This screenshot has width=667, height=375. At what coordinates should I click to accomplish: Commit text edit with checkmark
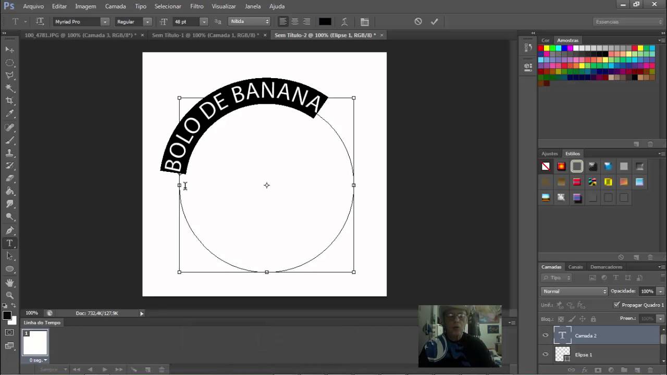[434, 21]
